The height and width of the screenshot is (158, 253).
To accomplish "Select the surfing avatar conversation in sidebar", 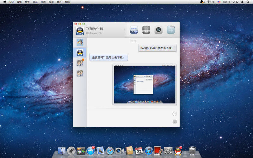I will coord(80,42).
